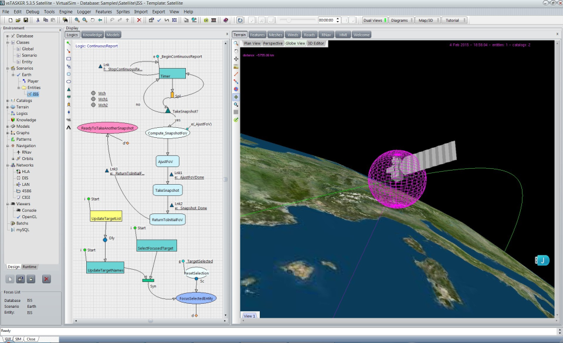Click the zoom in magnifier icon
This screenshot has height=343, width=563.
click(76, 20)
